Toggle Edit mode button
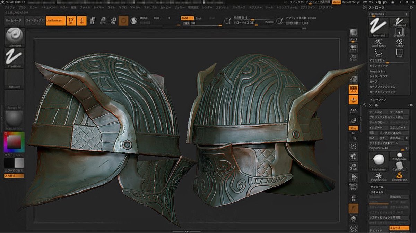The image size is (416, 233). tap(71, 21)
